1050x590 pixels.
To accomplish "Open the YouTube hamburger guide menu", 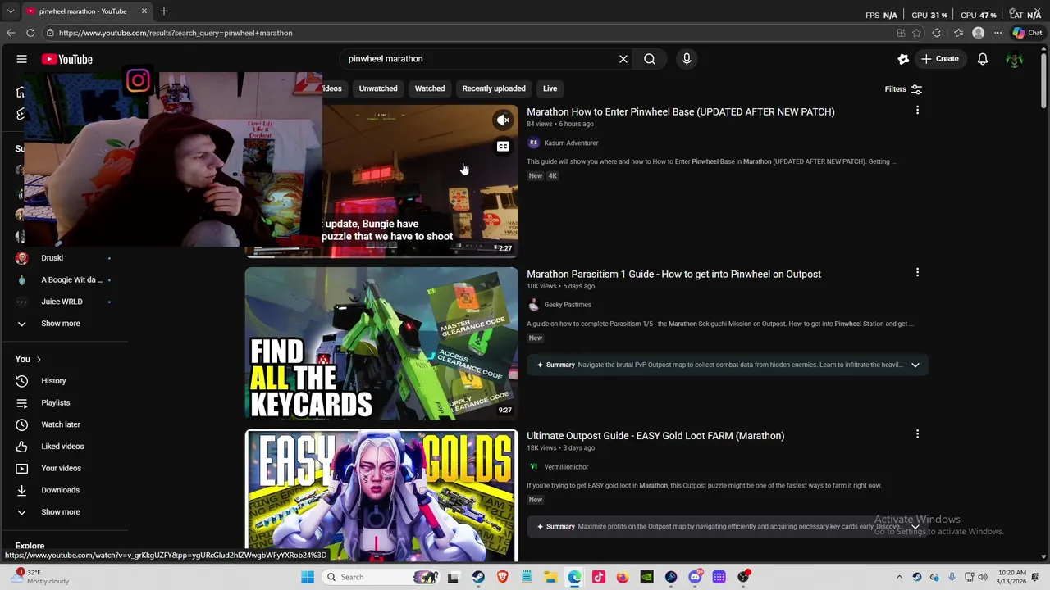I will pos(22,59).
